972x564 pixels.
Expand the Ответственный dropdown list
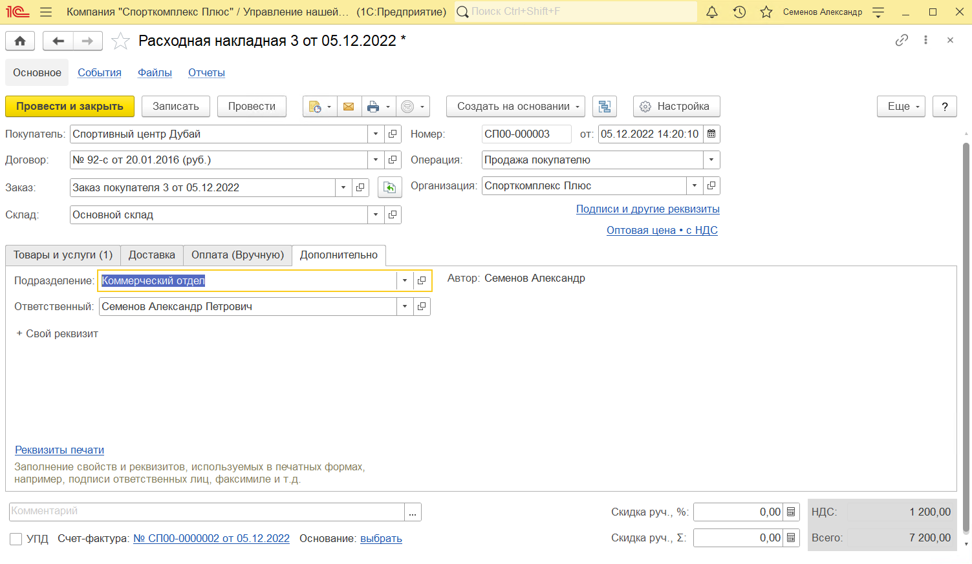point(405,306)
